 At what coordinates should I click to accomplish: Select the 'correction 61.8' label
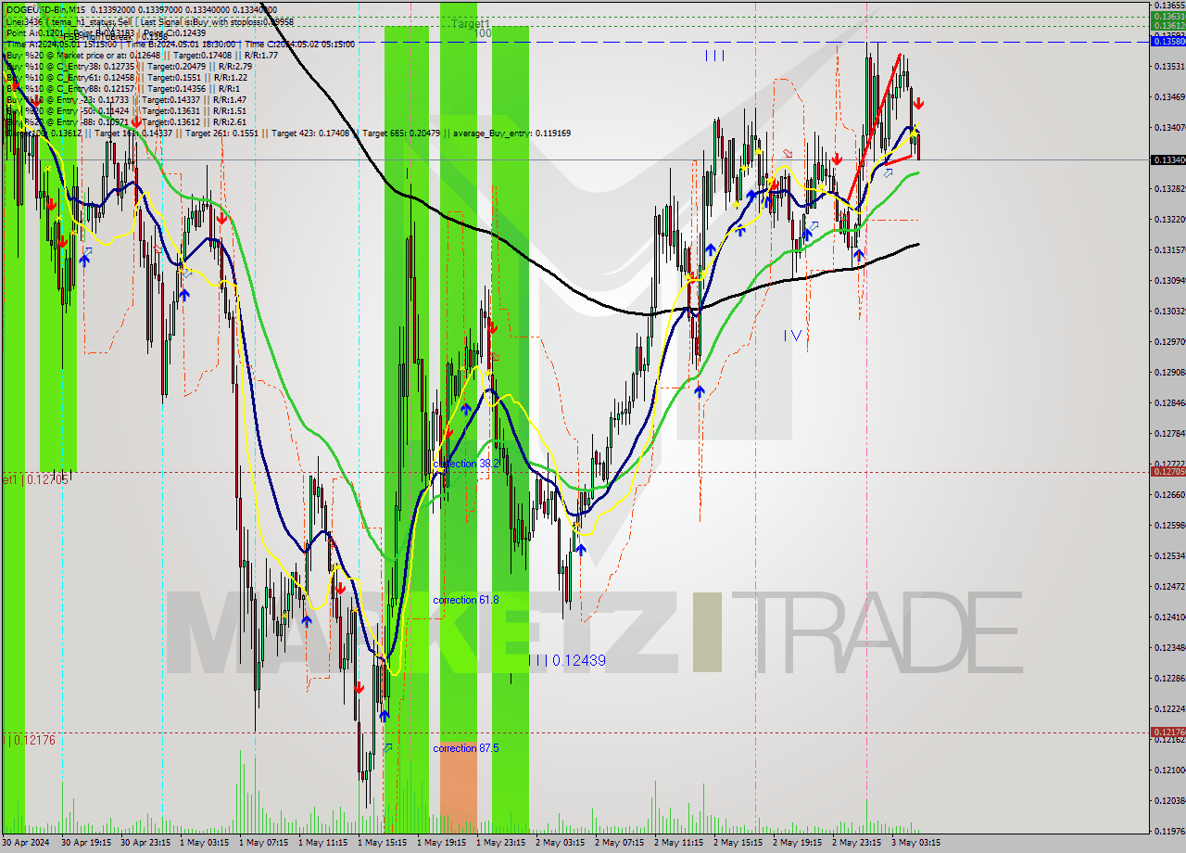pyautogui.click(x=466, y=600)
